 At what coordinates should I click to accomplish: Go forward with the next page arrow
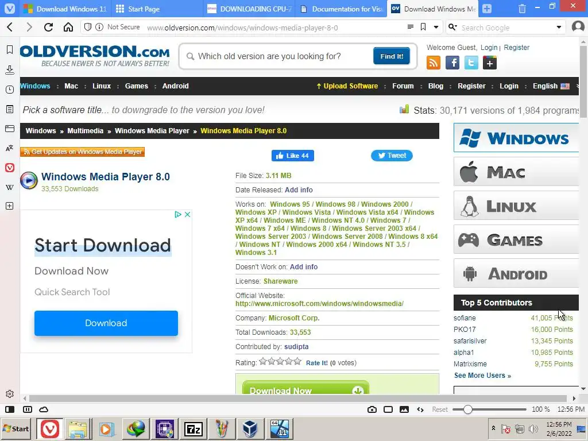point(29,27)
